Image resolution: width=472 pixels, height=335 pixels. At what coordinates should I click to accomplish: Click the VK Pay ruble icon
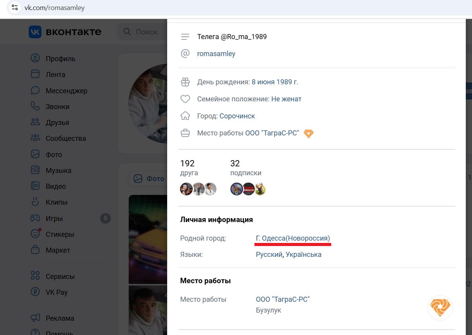coord(35,292)
